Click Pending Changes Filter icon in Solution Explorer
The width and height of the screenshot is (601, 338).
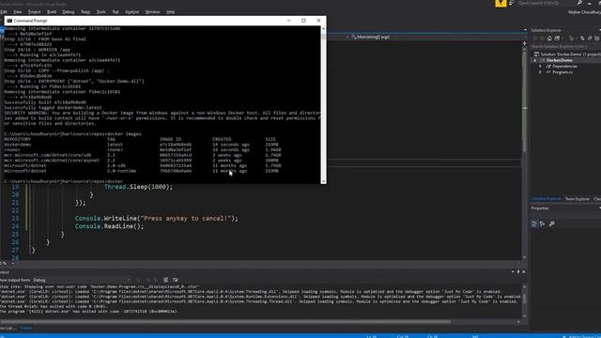tap(572, 38)
